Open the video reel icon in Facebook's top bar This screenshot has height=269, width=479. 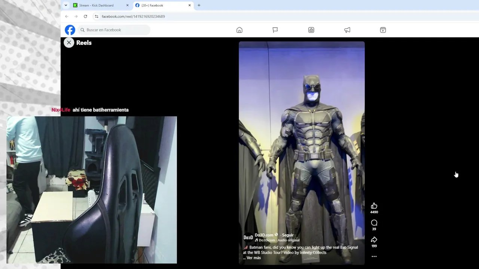(383, 30)
